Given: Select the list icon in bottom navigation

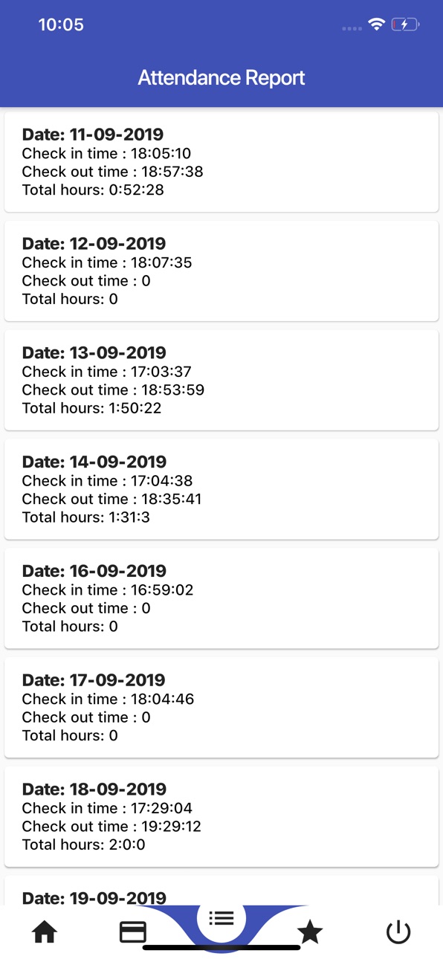Looking at the screenshot, I should coord(221,918).
